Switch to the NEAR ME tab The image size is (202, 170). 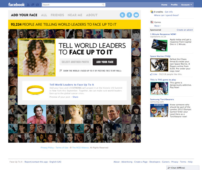click(x=75, y=15)
